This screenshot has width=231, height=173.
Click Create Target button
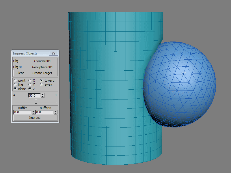pos(42,73)
